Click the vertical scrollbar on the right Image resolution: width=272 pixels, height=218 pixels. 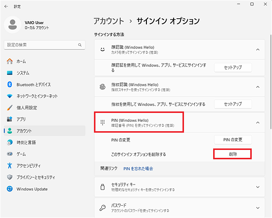[271, 82]
